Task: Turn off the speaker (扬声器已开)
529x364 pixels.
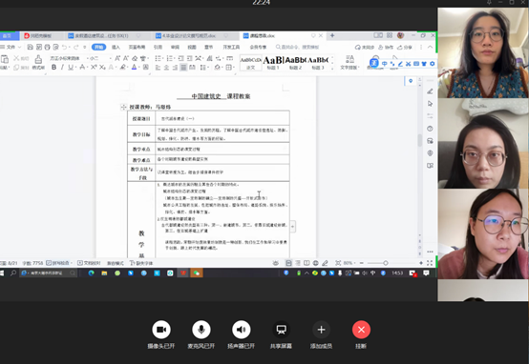Action: pos(242,330)
